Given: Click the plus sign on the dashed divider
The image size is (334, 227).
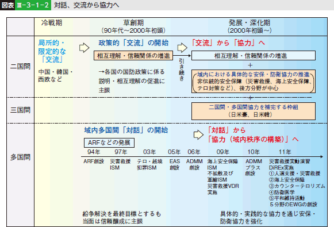Looking at the screenshot, I should [x=250, y=98].
